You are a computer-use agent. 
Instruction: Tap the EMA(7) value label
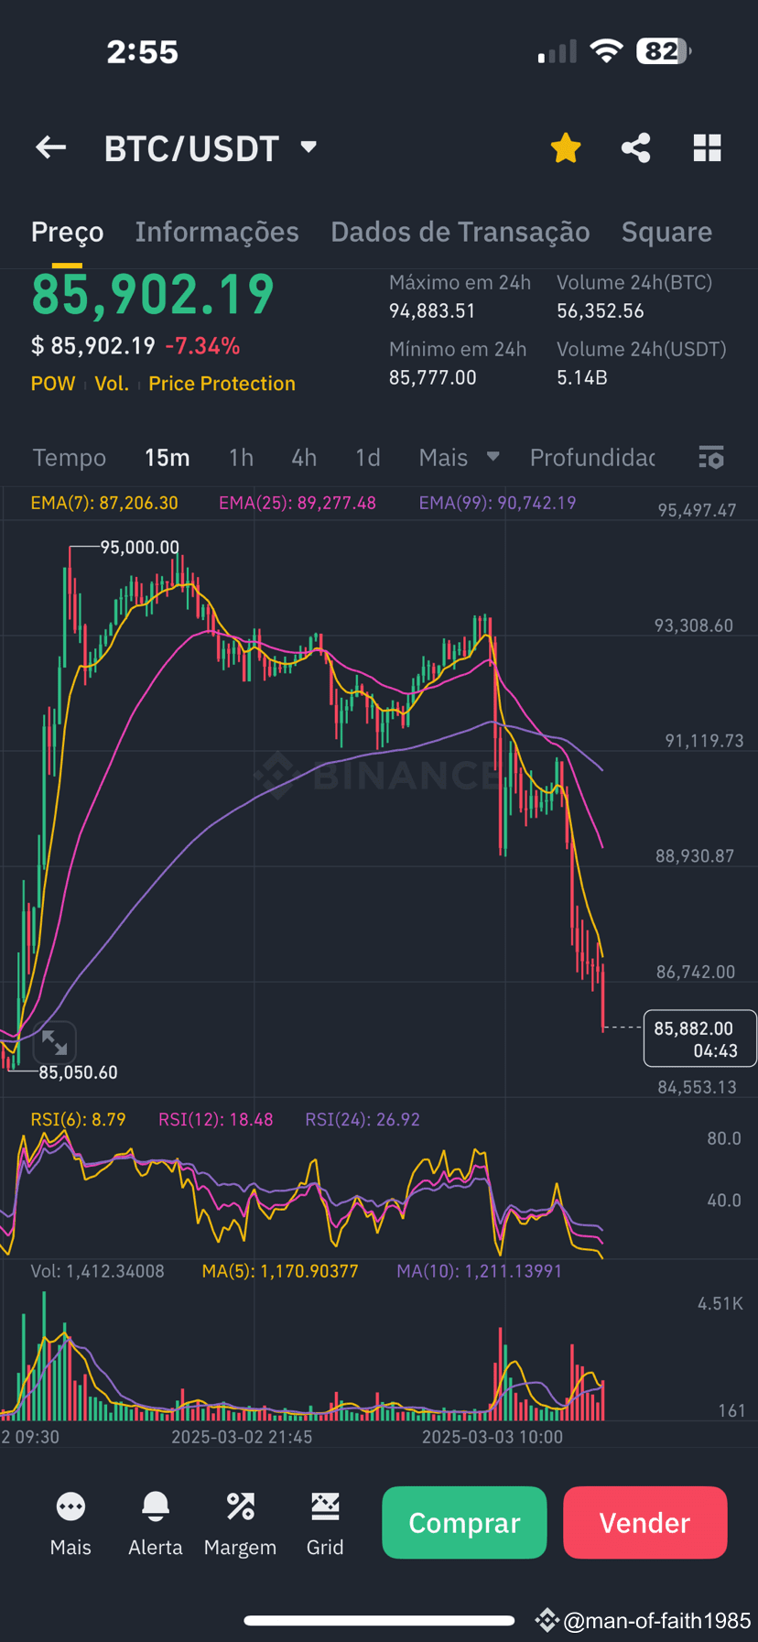[104, 503]
